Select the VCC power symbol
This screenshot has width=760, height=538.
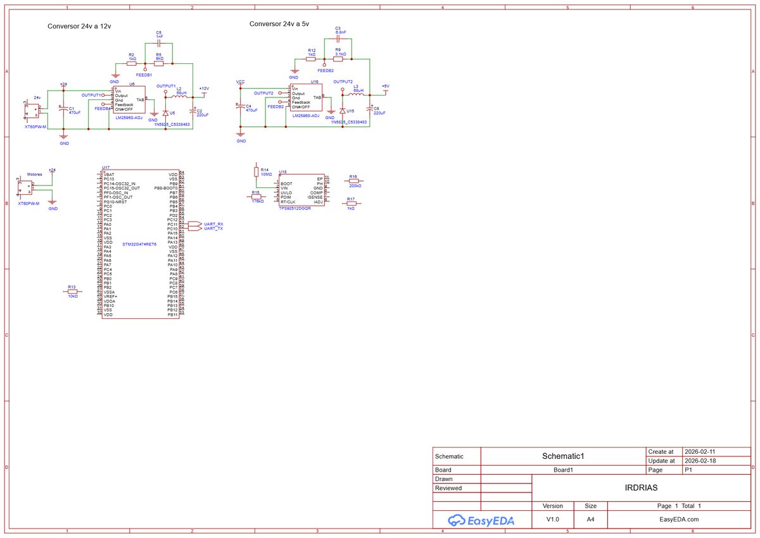(x=241, y=84)
